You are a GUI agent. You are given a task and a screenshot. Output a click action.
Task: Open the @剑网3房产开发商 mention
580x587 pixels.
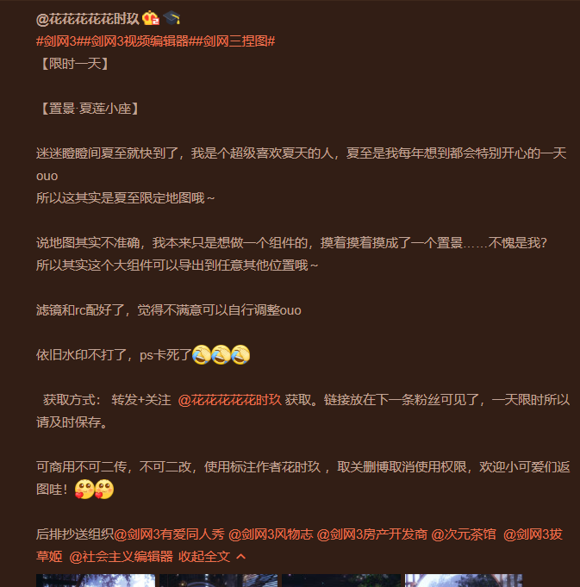click(x=372, y=534)
